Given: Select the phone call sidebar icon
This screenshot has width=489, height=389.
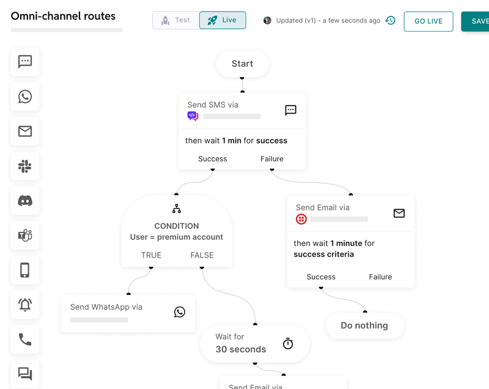Looking at the screenshot, I should 25,339.
